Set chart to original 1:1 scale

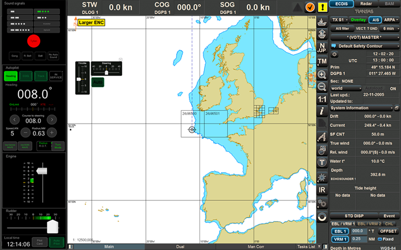(322, 99)
